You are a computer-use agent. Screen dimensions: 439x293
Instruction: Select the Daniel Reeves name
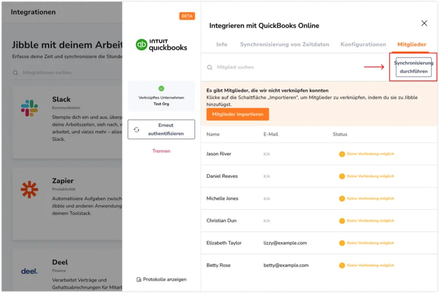[x=222, y=176]
